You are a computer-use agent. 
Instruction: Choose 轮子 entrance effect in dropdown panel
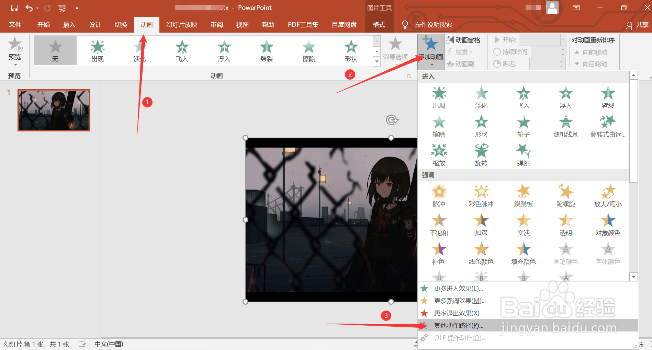pos(524,126)
